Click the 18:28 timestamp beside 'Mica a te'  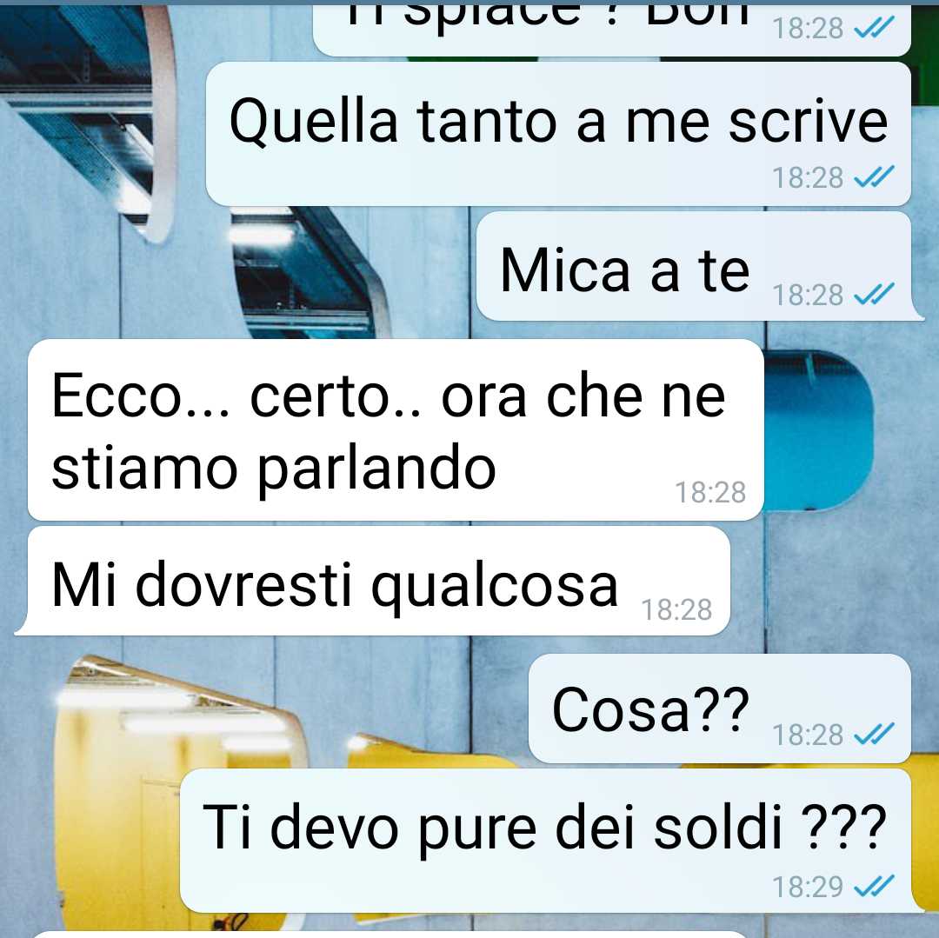(807, 295)
